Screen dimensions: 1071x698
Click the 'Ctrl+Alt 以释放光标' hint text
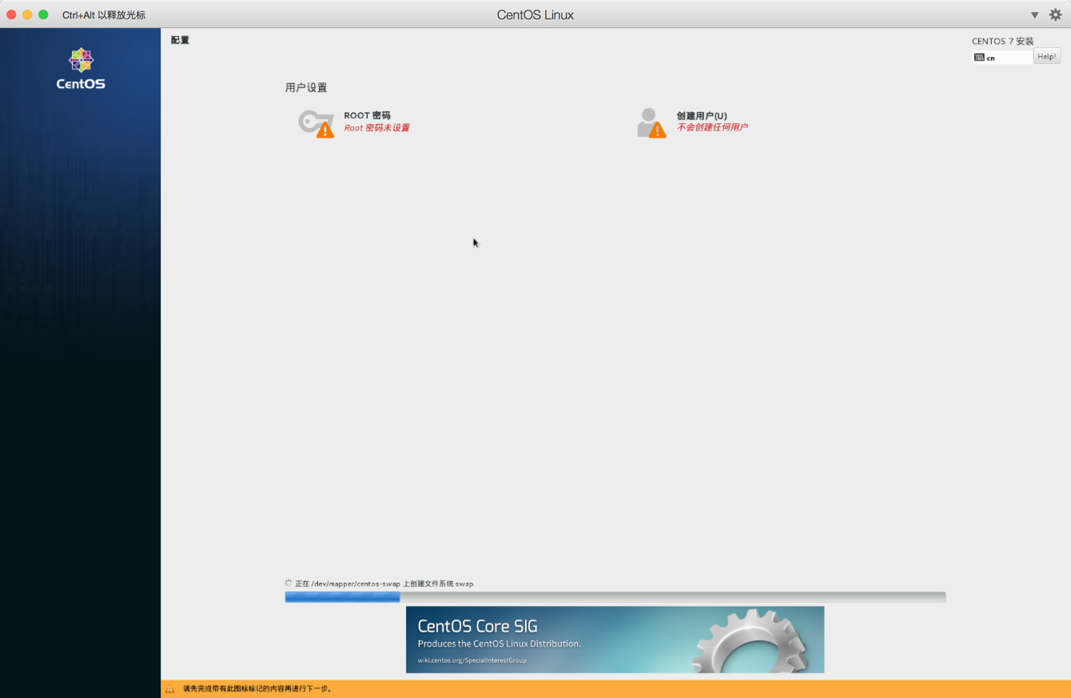tap(104, 15)
